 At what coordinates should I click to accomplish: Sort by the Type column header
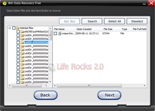(126, 29)
